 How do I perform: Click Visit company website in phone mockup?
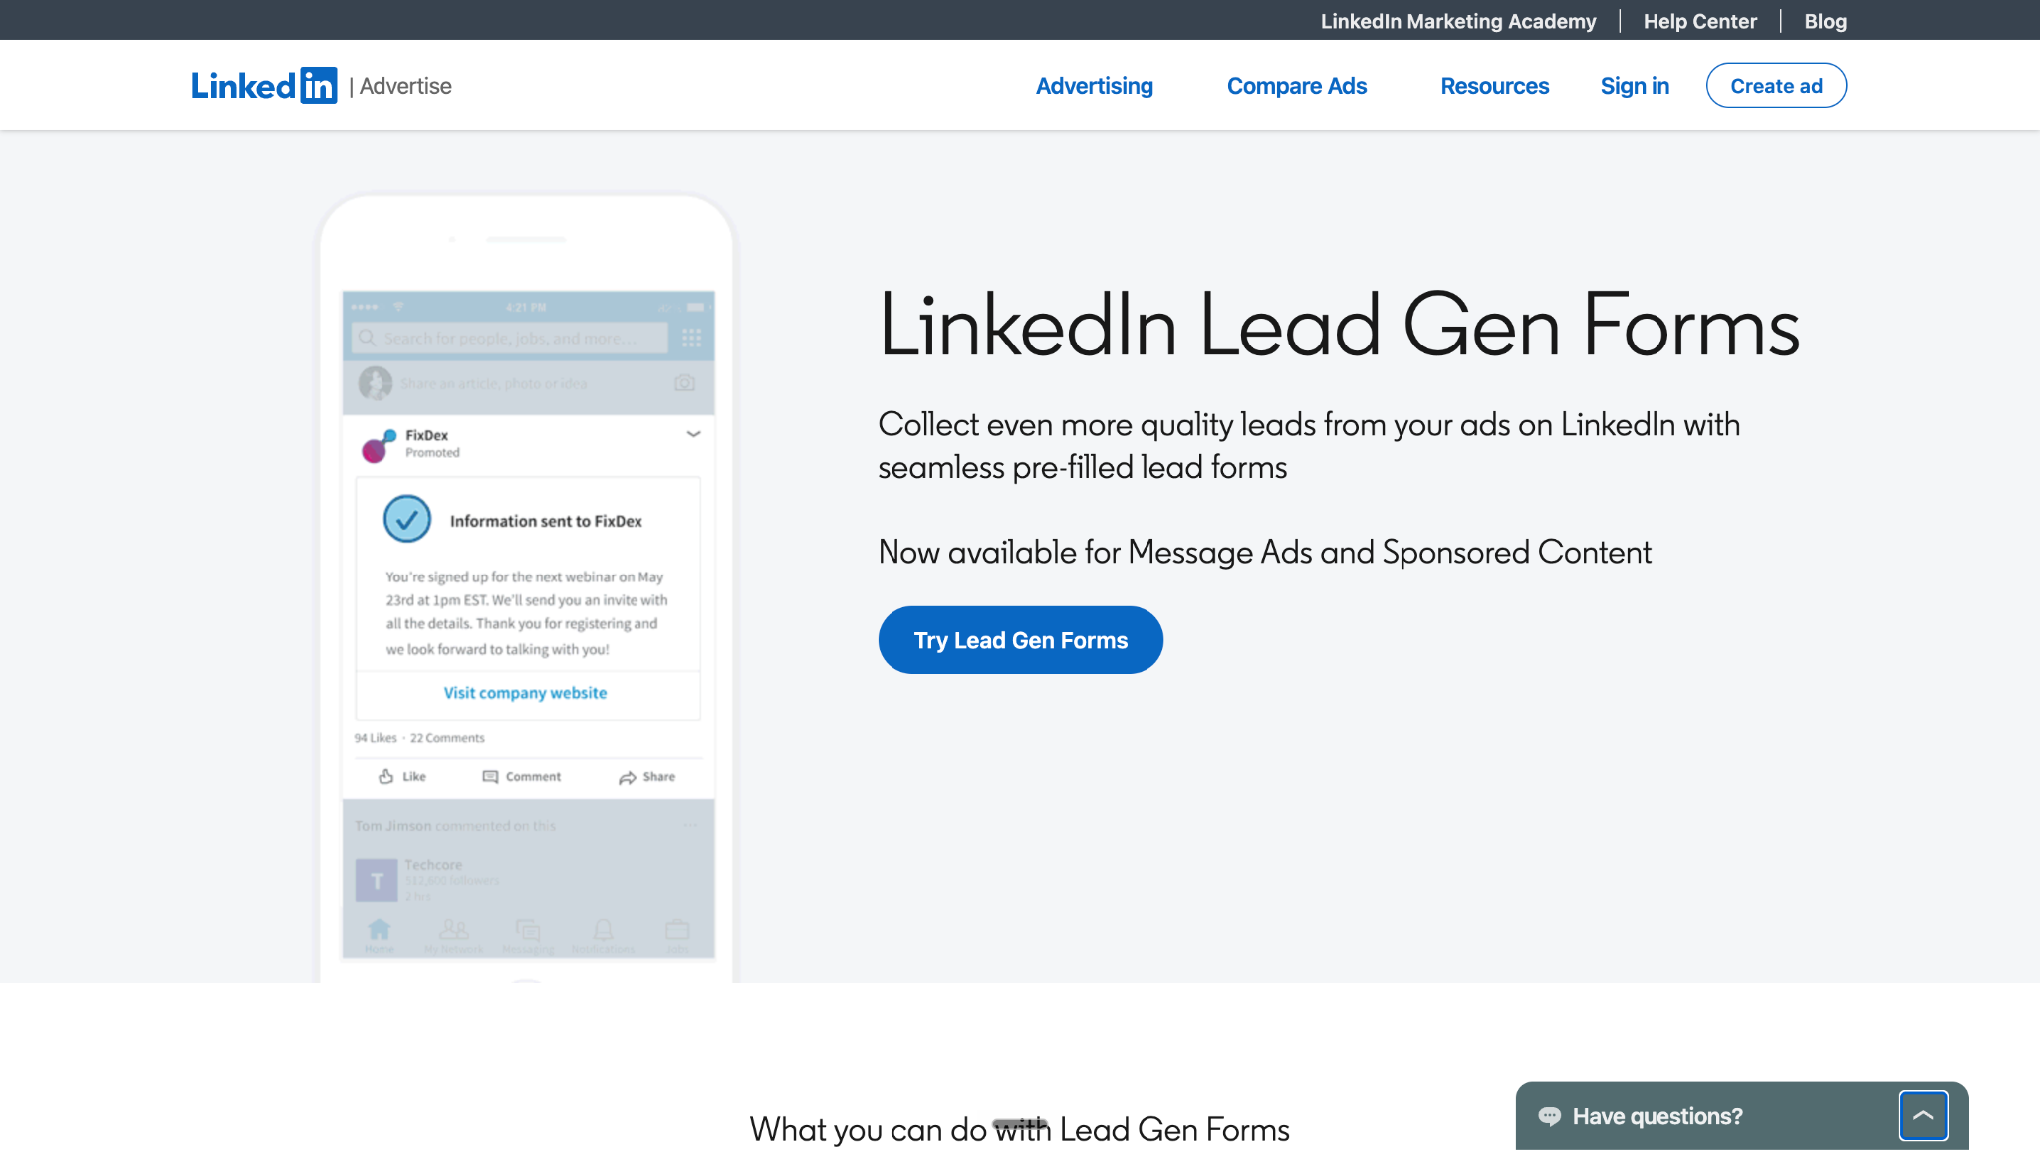click(x=525, y=693)
